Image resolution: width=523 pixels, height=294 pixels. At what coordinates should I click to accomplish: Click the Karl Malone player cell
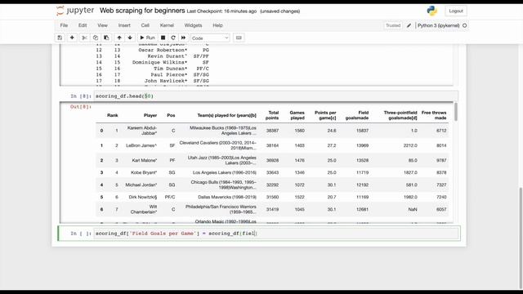point(144,160)
